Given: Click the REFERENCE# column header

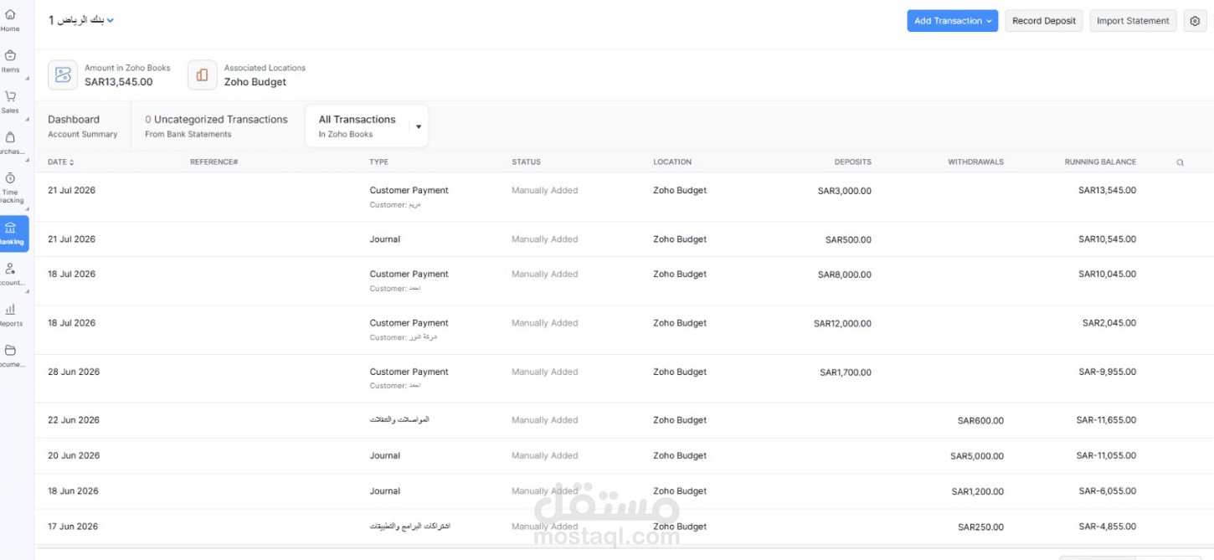Looking at the screenshot, I should [214, 162].
